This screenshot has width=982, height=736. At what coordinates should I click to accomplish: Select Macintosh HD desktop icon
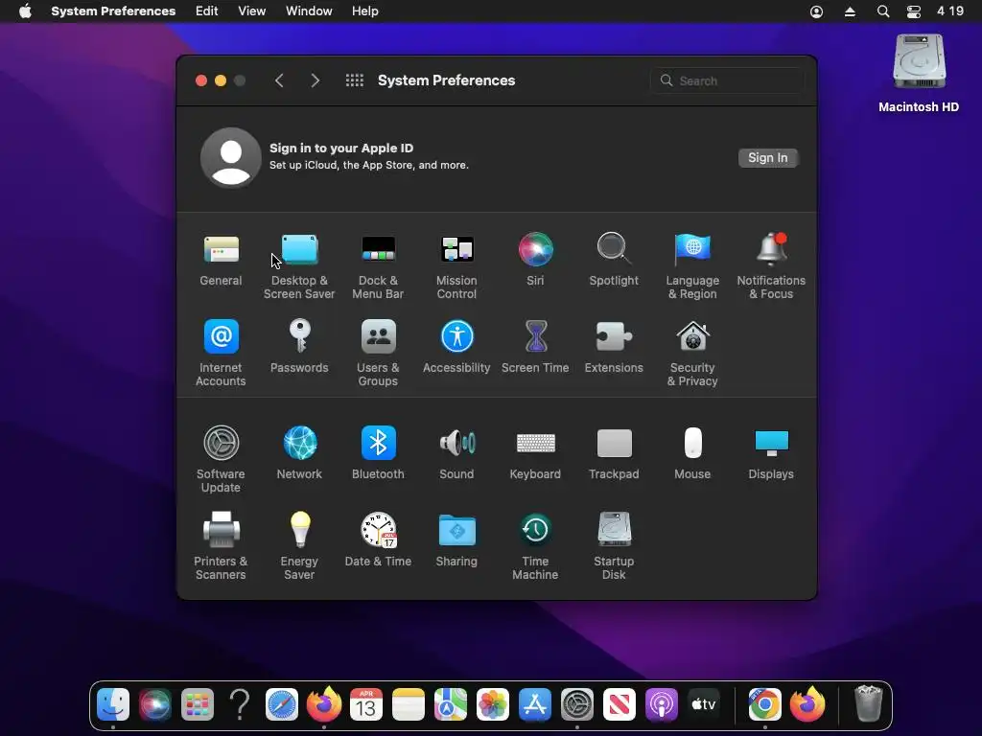(919, 73)
